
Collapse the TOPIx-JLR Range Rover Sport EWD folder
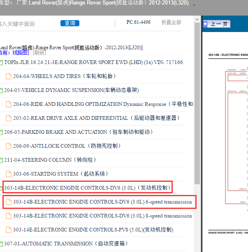[1, 62]
